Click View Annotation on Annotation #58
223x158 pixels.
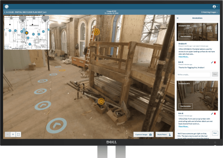coord(185,37)
